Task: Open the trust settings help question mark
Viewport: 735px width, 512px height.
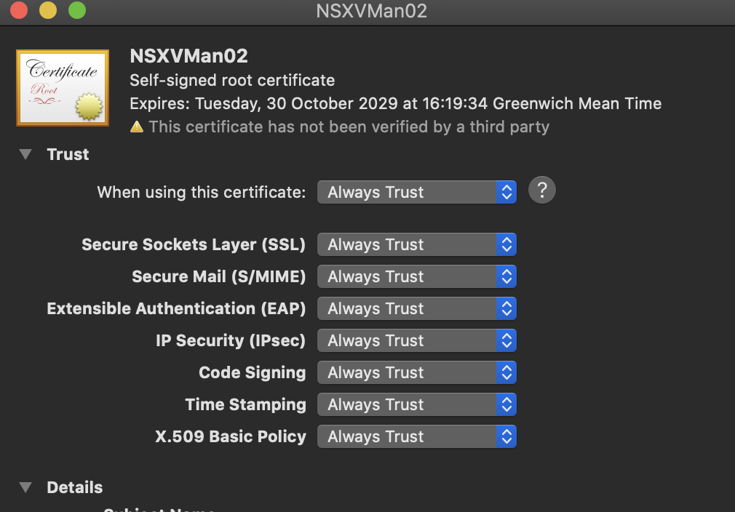Action: (542, 191)
